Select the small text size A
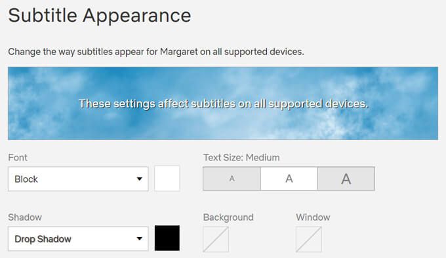The height and width of the screenshot is (258, 446). 232,179
